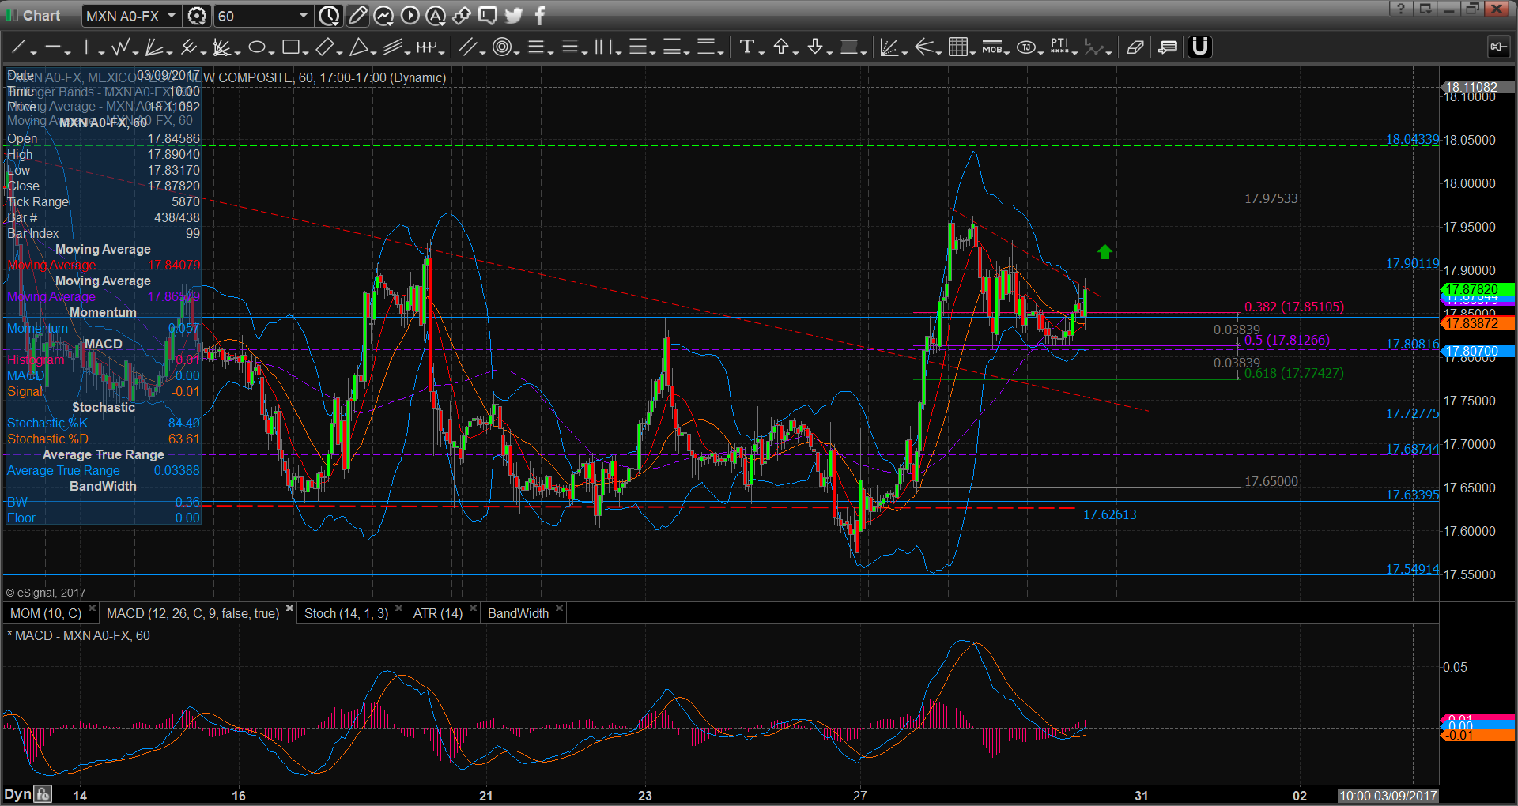Viewport: 1518px width, 806px height.
Task: Select the horizontal line tool
Action: 52,47
